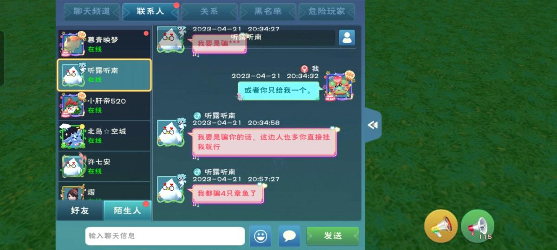Open the 危险玩家 tab
The width and height of the screenshot is (557, 250).
point(327,12)
